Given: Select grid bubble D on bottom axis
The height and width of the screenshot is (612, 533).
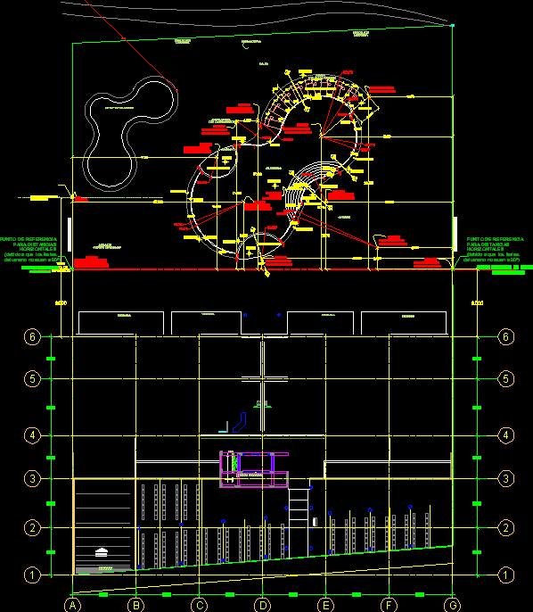Looking at the screenshot, I should point(262,606).
